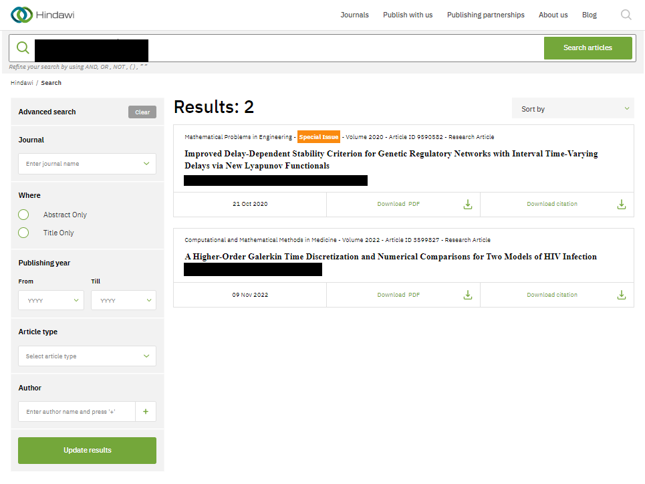Open the From publishing year dropdown

click(x=51, y=300)
